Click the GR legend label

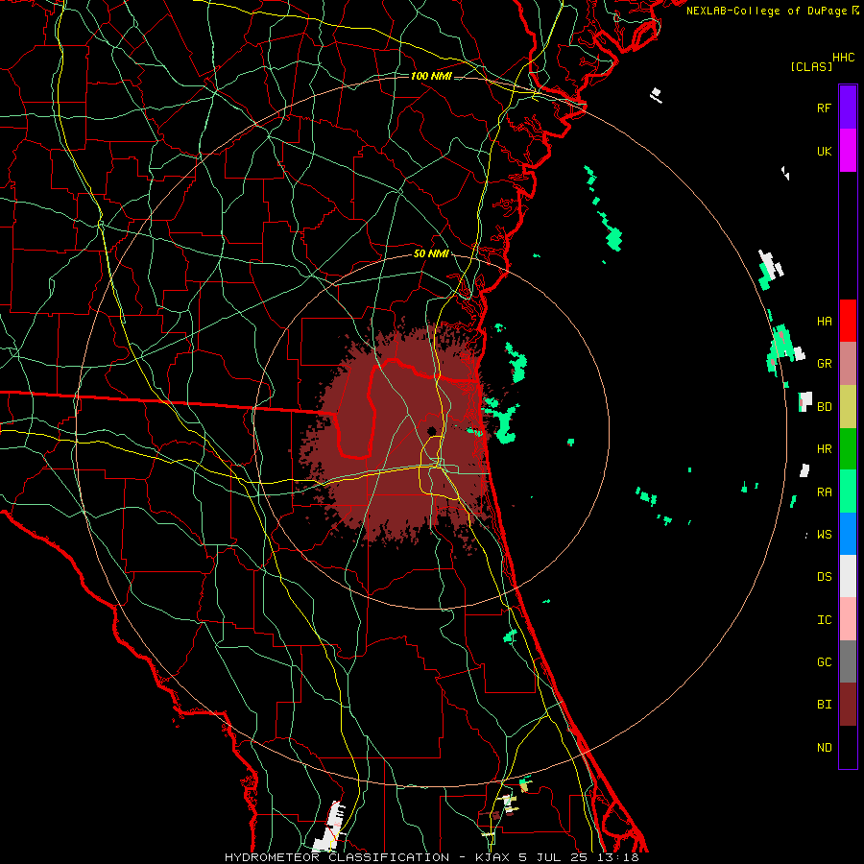point(824,364)
